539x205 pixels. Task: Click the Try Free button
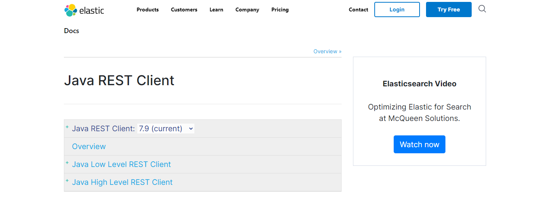tap(449, 10)
